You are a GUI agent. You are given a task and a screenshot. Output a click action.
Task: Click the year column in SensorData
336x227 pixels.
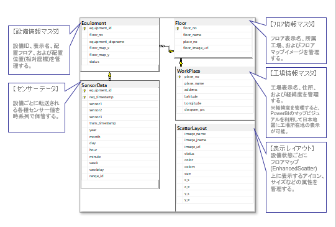[x=93, y=130]
